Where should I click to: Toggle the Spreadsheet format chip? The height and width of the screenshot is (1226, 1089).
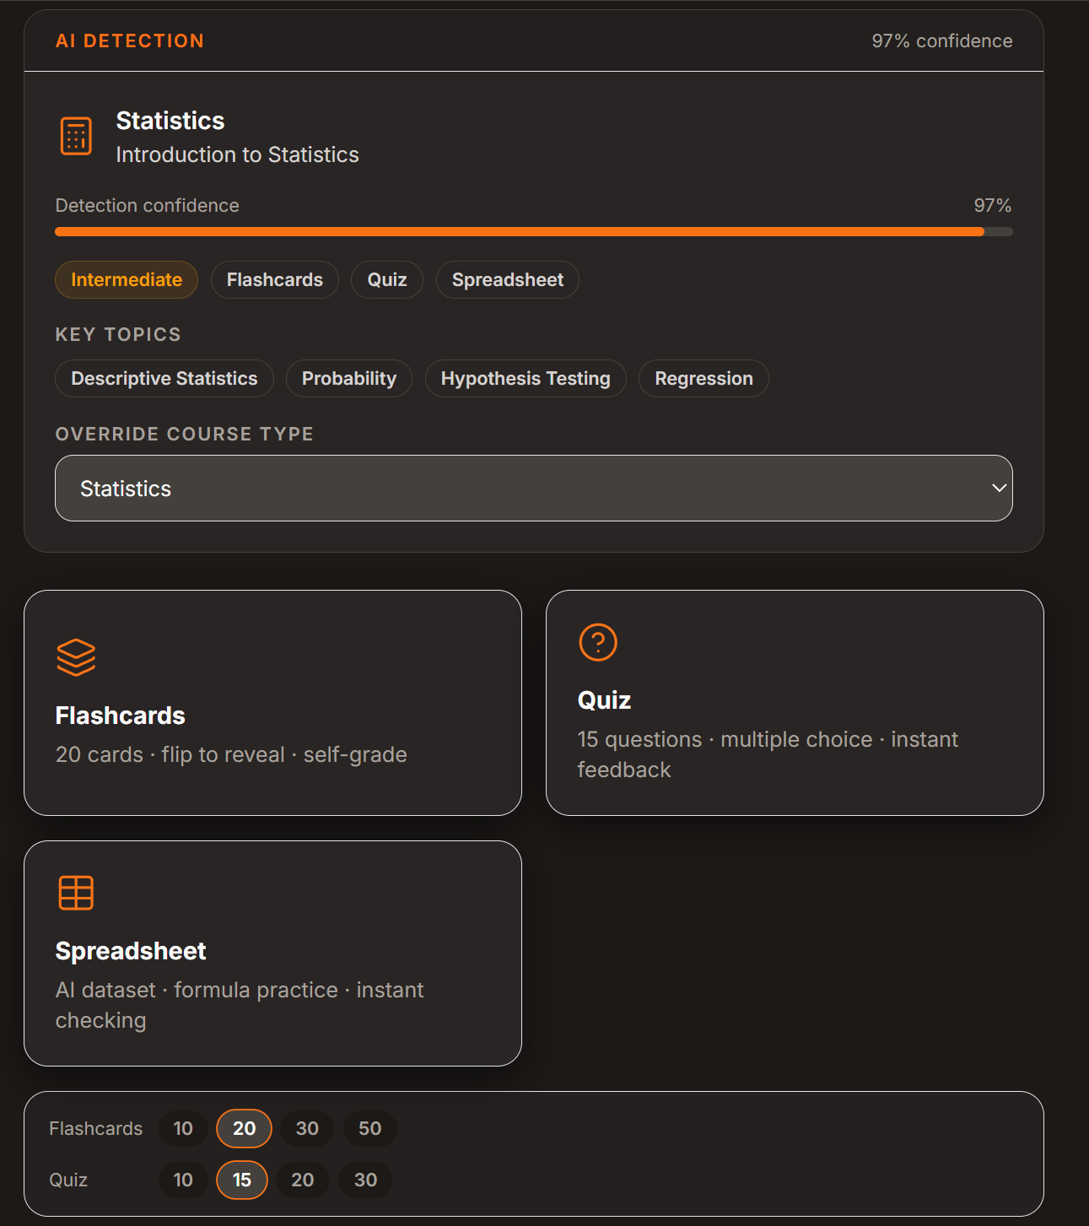click(507, 279)
